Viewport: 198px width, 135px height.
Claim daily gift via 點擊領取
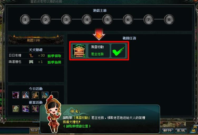point(54,56)
